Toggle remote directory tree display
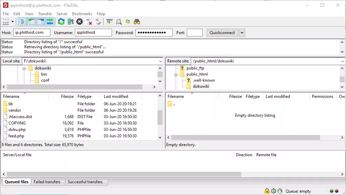Viewport: 346px width, 195px height. click(x=40, y=22)
